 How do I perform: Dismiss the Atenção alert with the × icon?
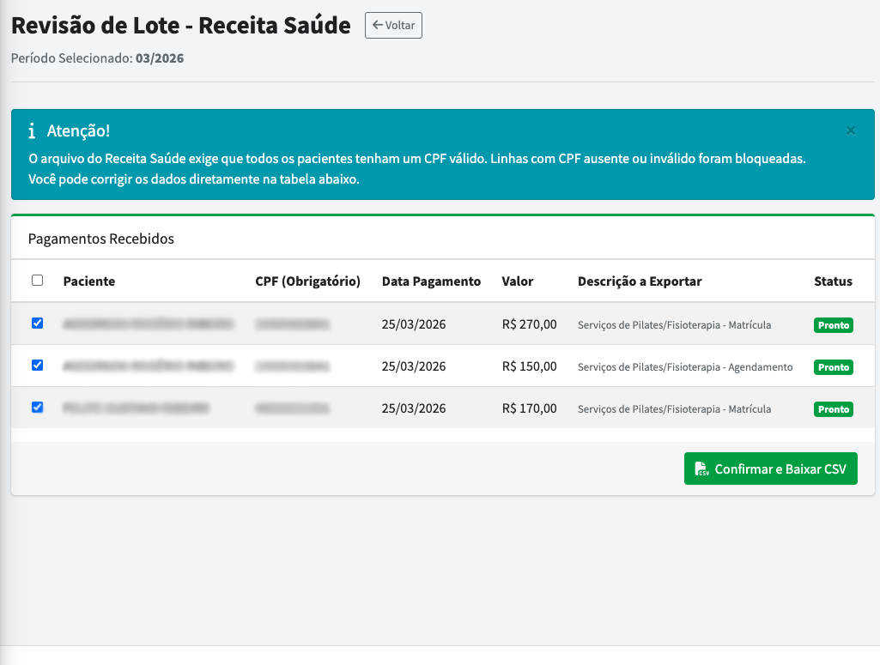coord(851,130)
